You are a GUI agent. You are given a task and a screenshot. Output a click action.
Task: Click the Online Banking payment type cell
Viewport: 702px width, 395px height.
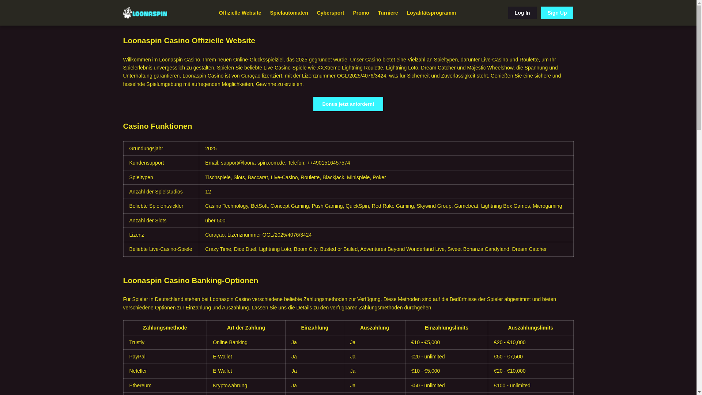pos(246,342)
